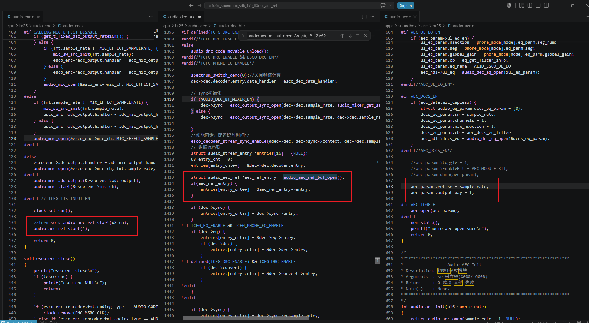The image size is (589, 323).
Task: Toggle the bottom panel layout icon
Action: [x=538, y=5]
